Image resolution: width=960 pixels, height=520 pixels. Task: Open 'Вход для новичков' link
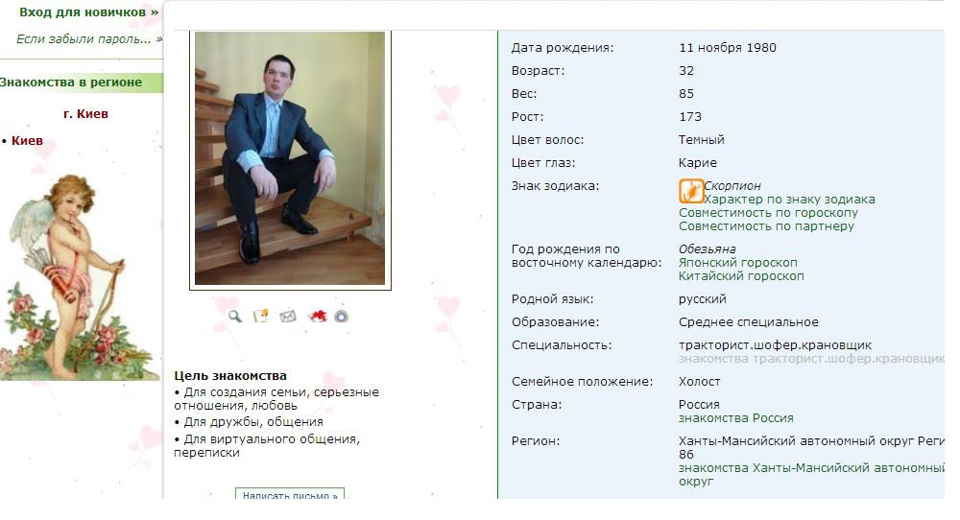[88, 12]
